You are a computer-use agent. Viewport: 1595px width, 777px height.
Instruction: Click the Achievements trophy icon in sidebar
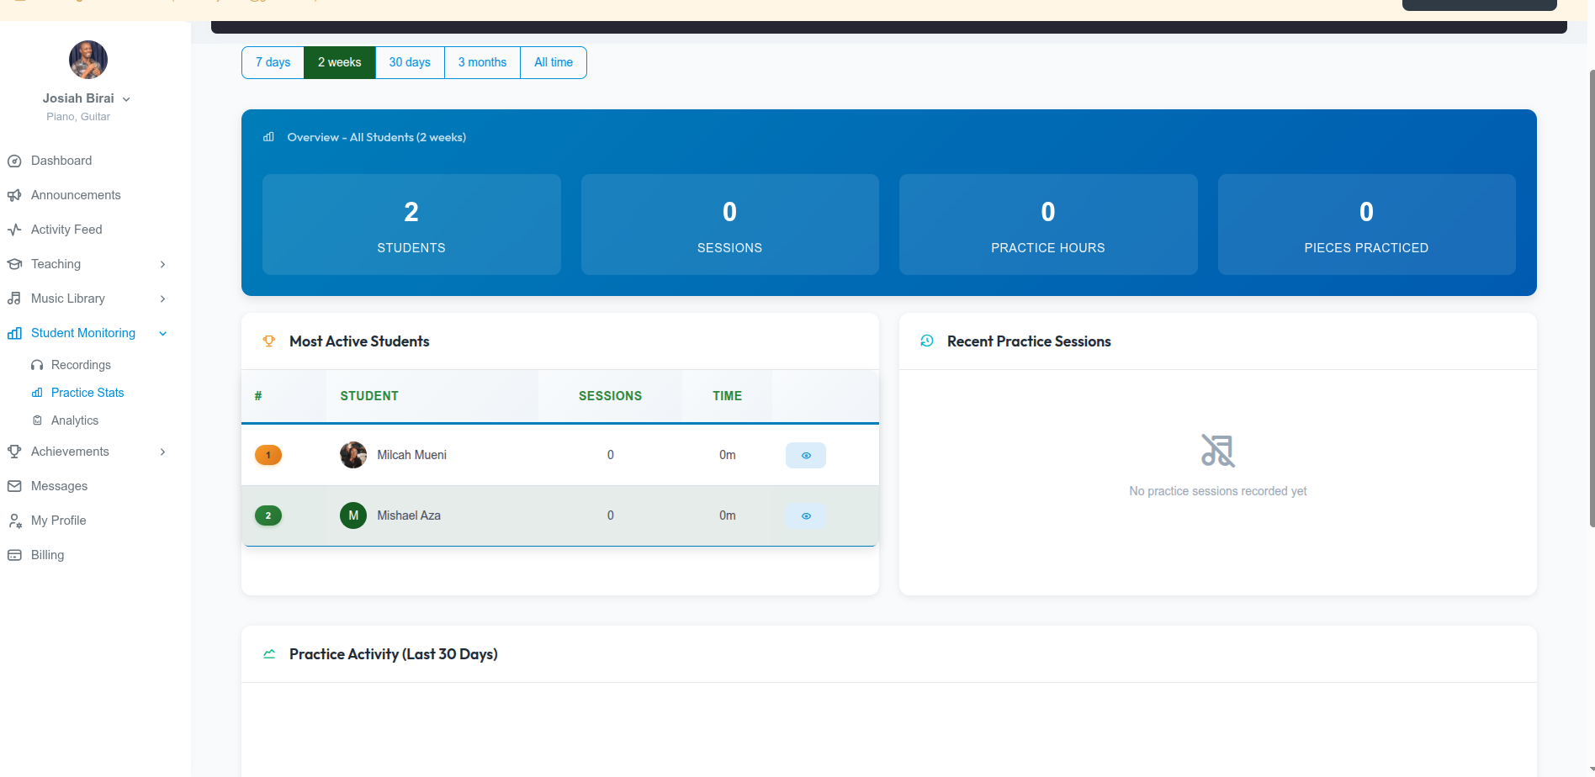point(14,452)
